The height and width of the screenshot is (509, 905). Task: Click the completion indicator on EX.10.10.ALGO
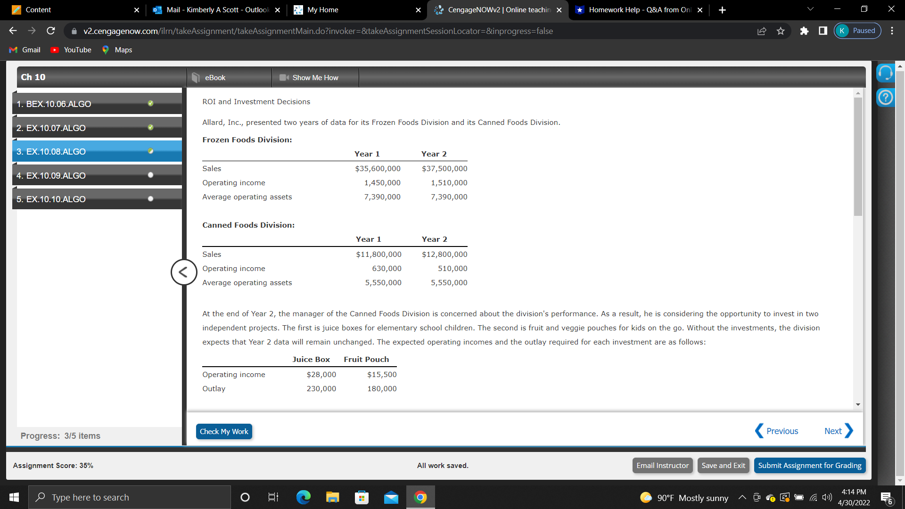click(150, 198)
